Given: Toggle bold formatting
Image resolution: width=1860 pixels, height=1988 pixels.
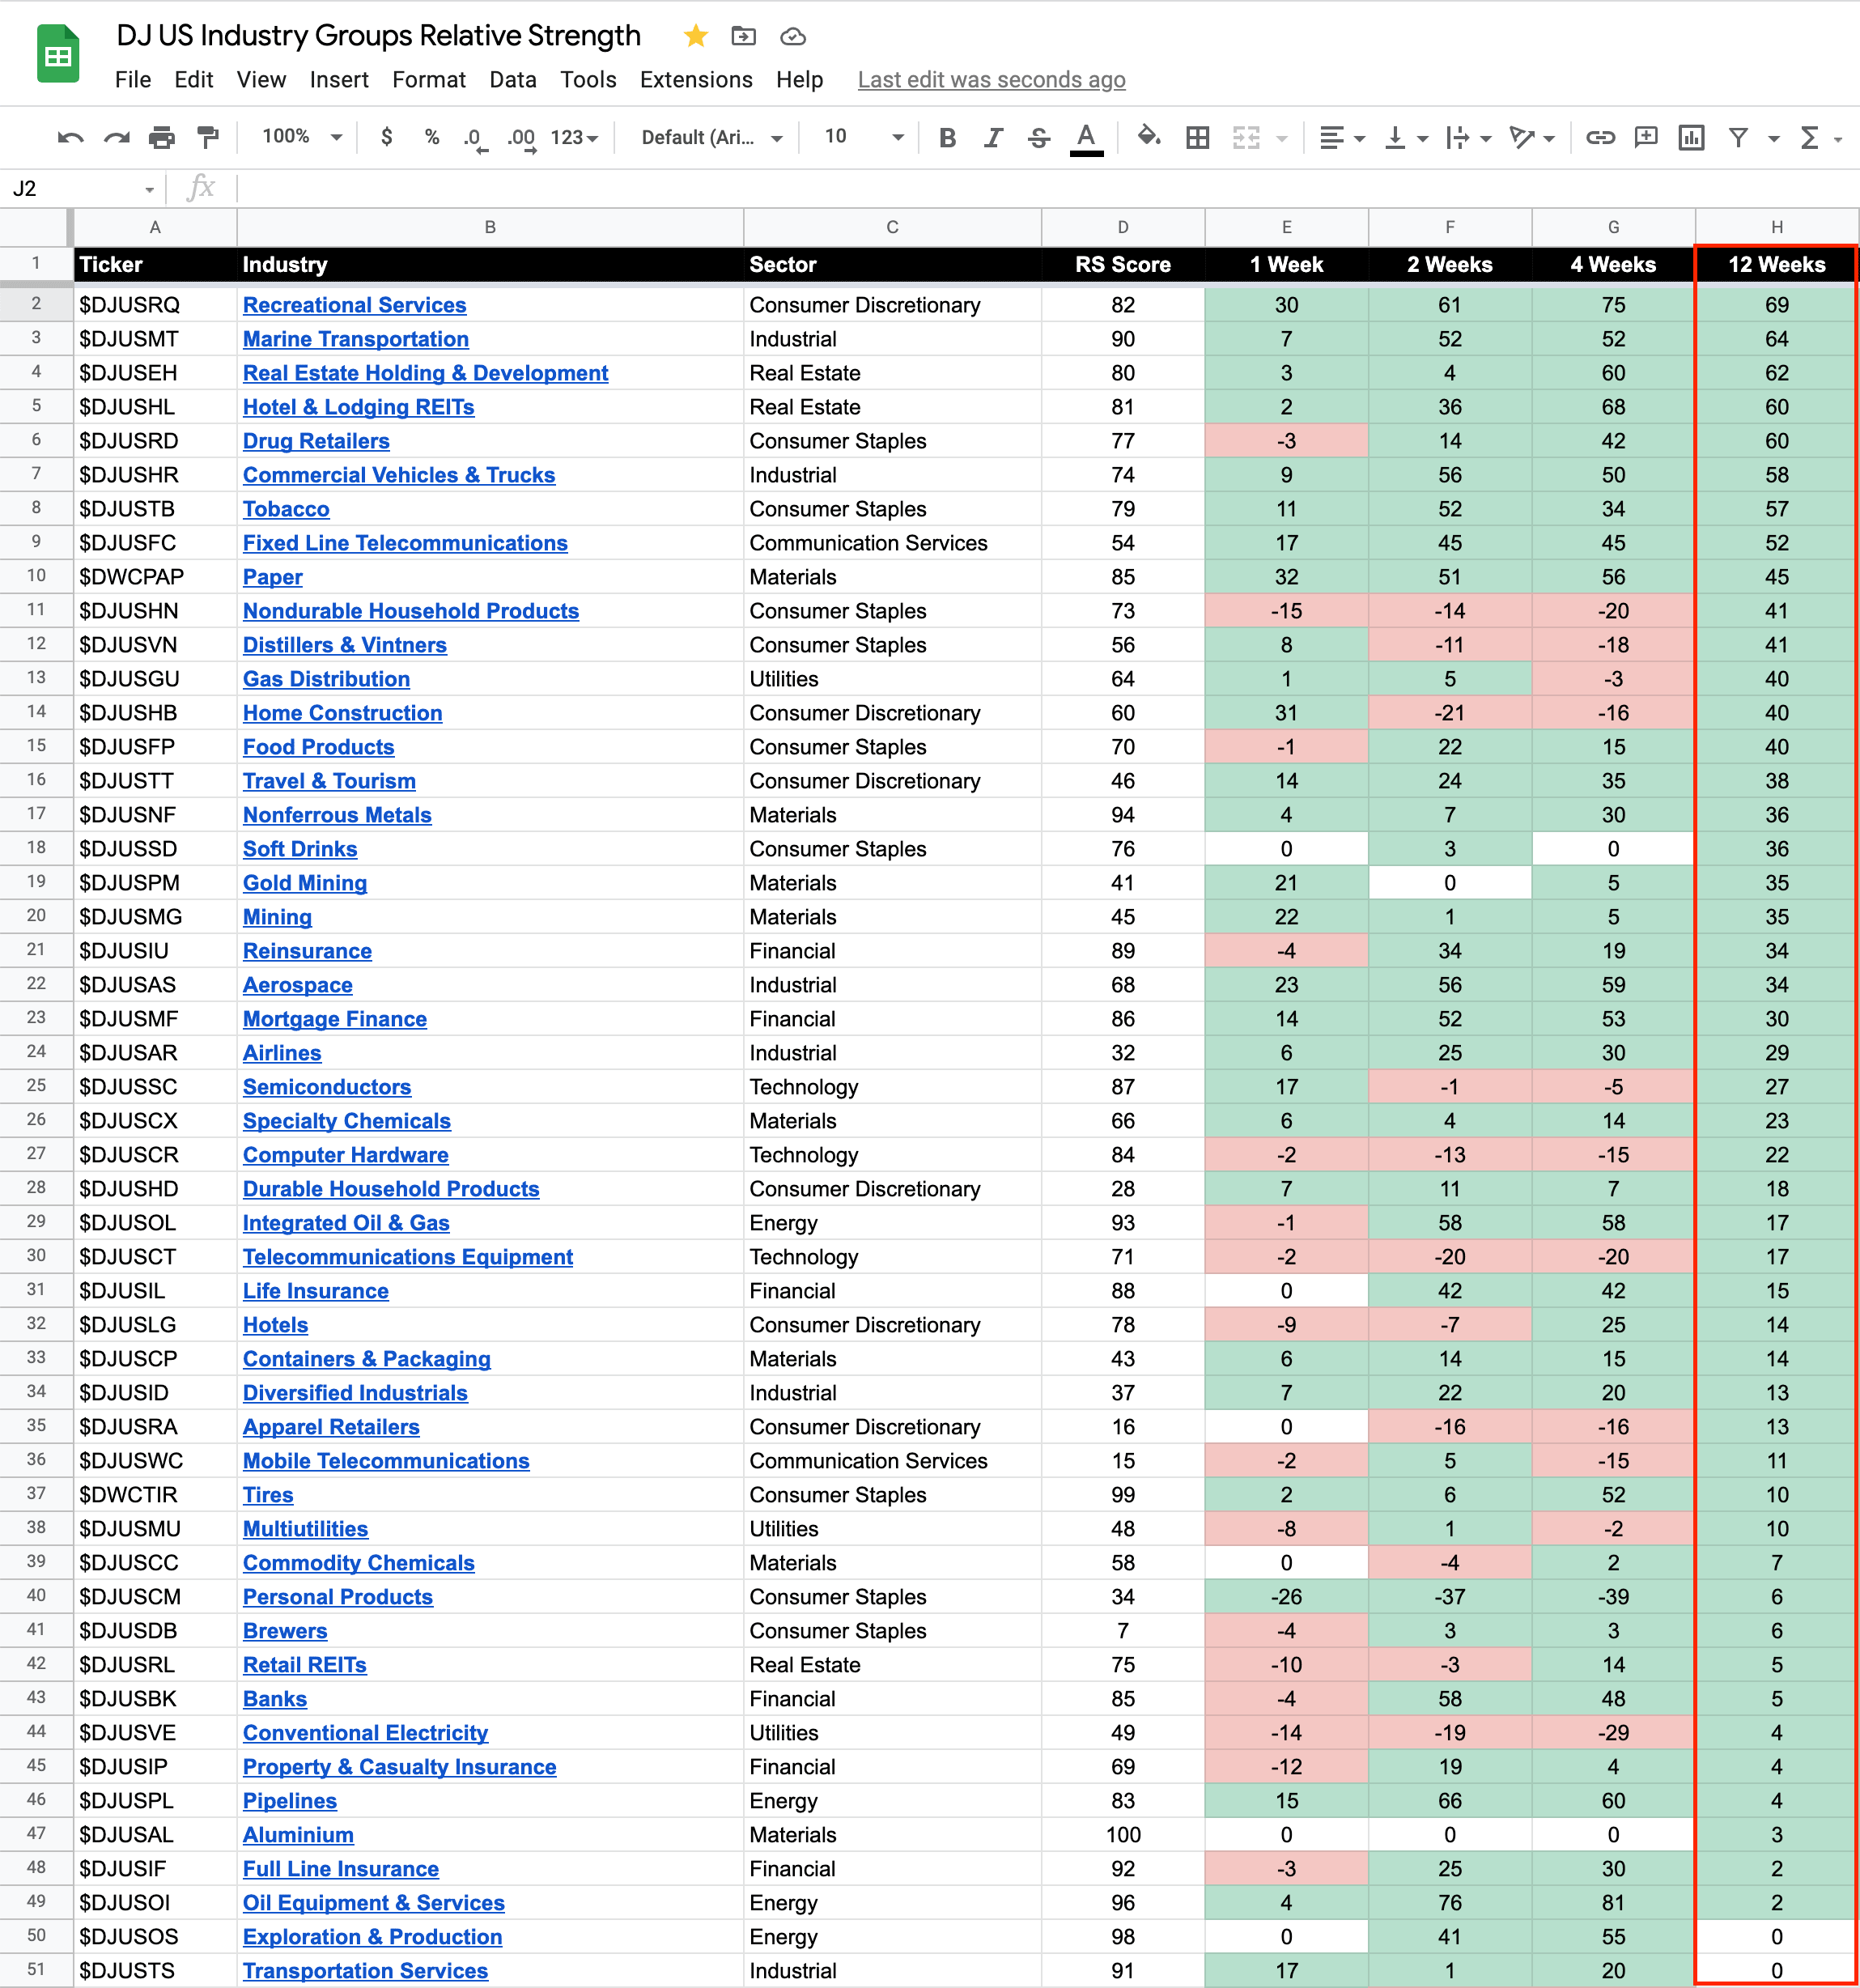Looking at the screenshot, I should coord(947,138).
